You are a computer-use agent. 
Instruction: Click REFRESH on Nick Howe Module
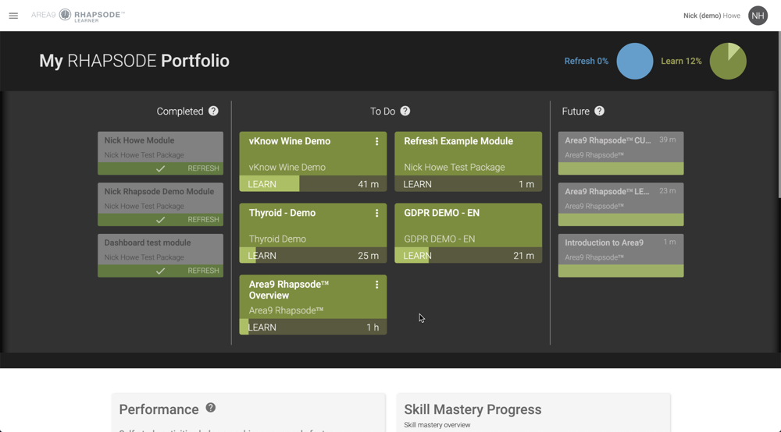click(203, 168)
